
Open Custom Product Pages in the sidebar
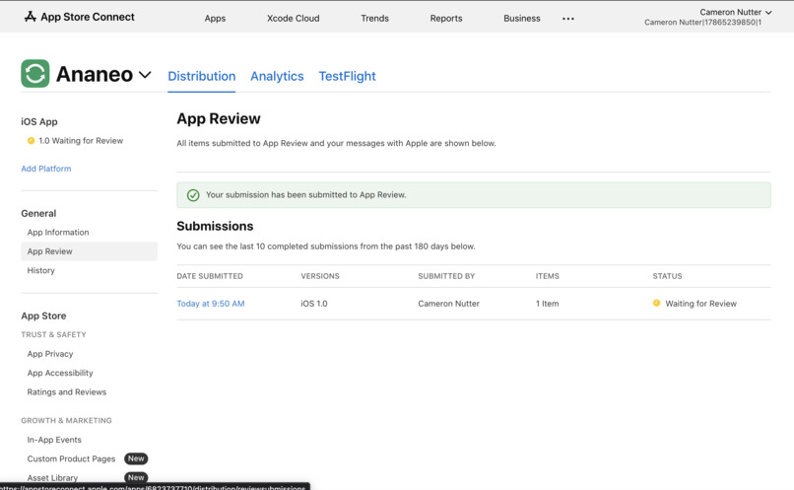click(71, 458)
